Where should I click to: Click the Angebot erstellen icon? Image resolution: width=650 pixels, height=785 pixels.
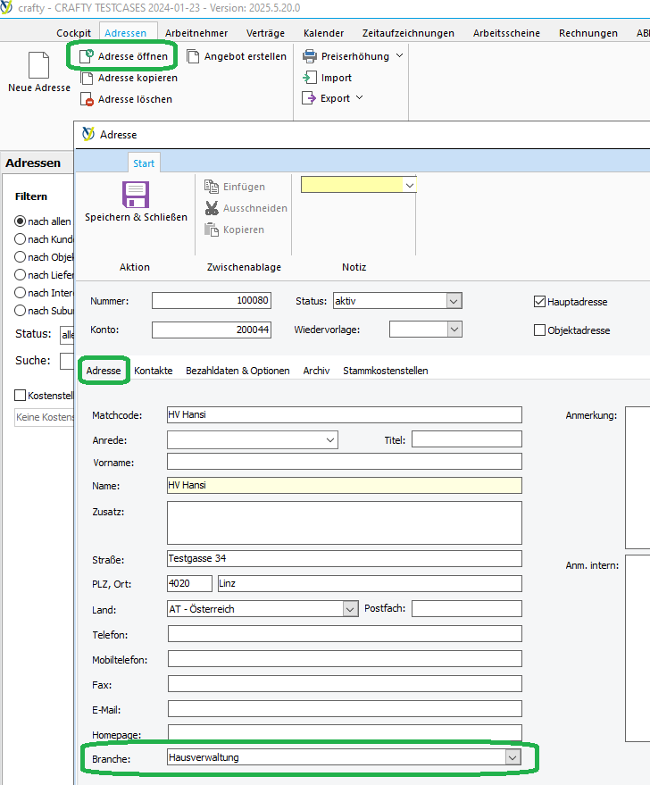(193, 56)
